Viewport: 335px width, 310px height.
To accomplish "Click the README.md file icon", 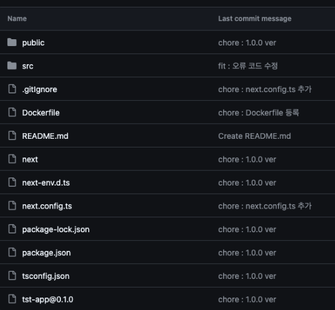I will pos(12,136).
